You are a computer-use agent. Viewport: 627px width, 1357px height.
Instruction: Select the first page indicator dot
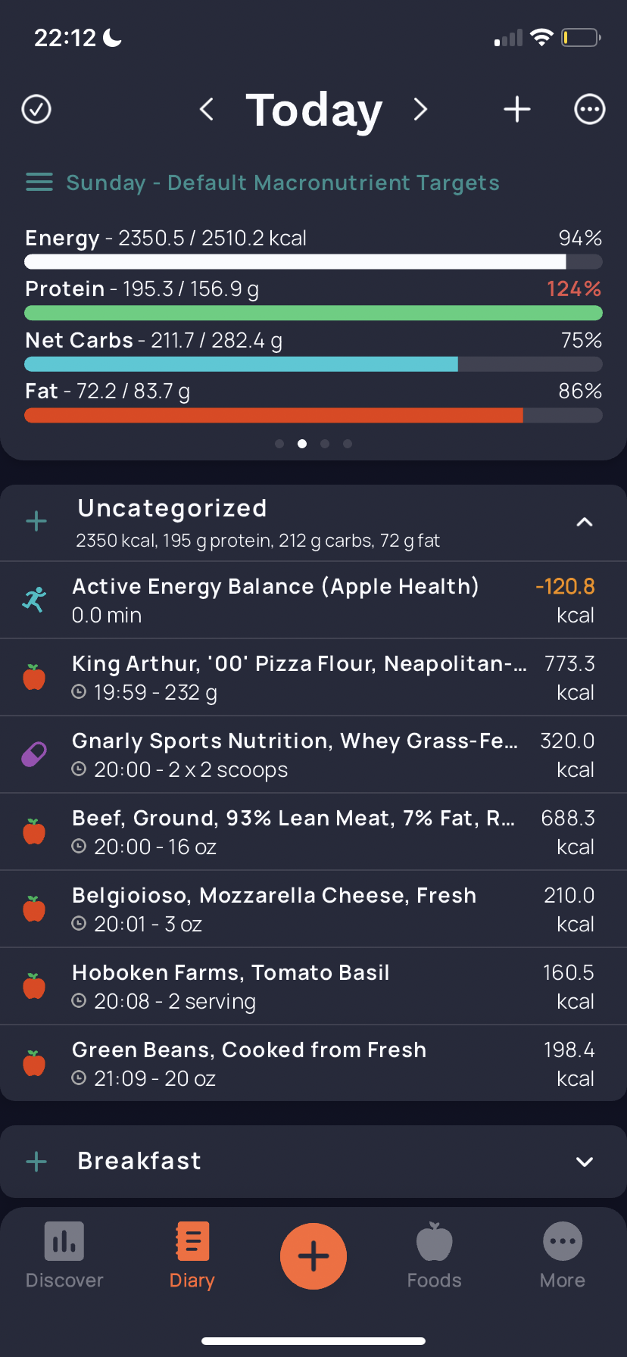coord(279,444)
